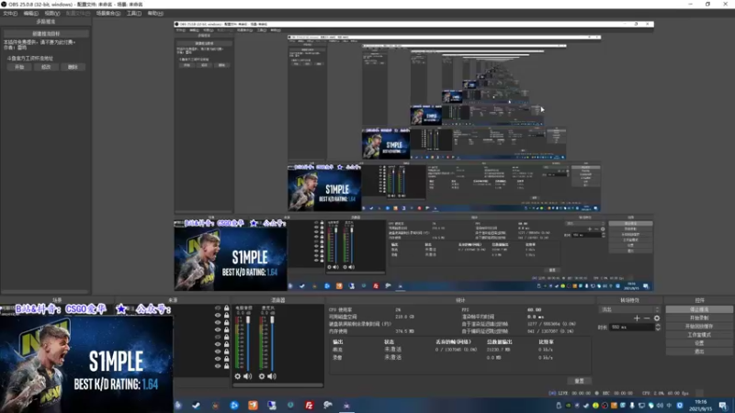Click the 中 input method tray indicator

(669, 406)
